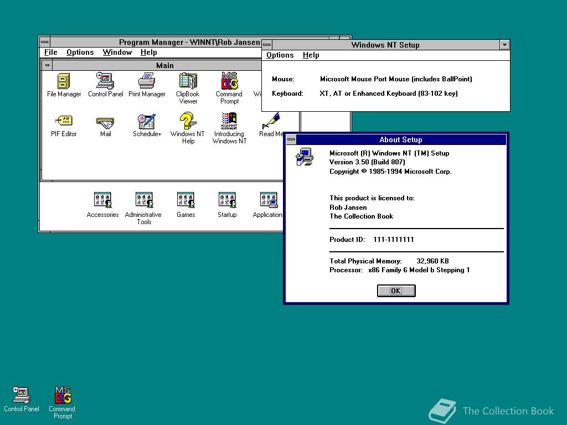The width and height of the screenshot is (567, 425).
Task: Open the About Setup system menu box
Action: click(292, 140)
